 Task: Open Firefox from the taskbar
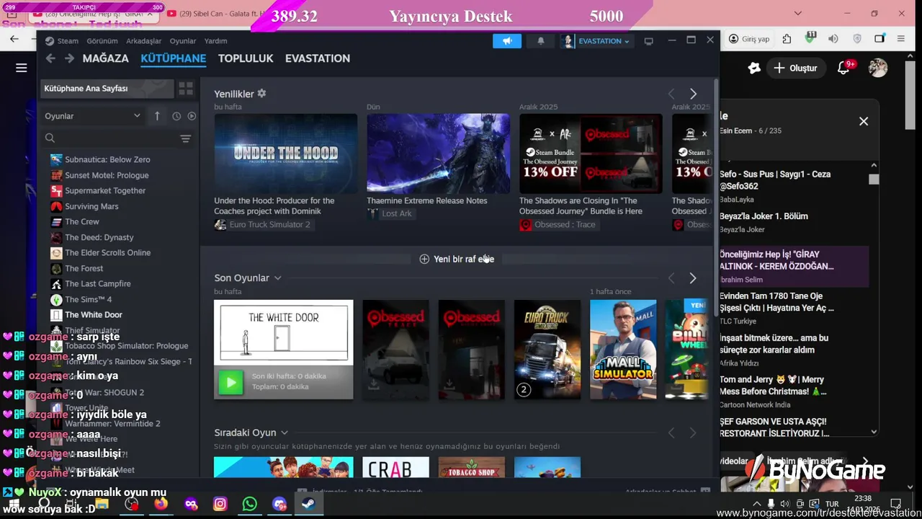[161, 504]
